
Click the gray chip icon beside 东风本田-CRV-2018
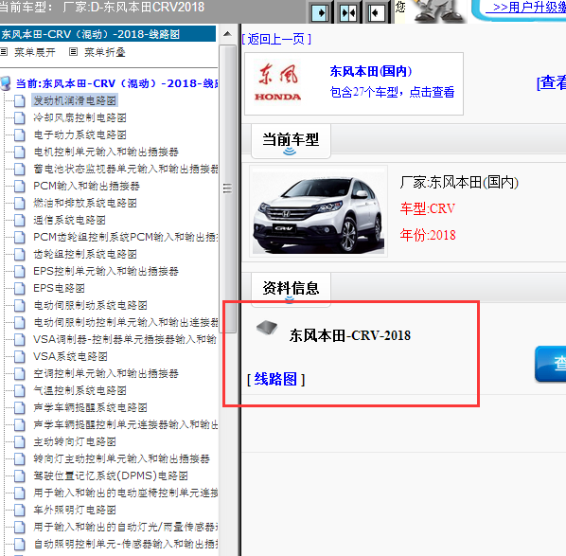(267, 328)
